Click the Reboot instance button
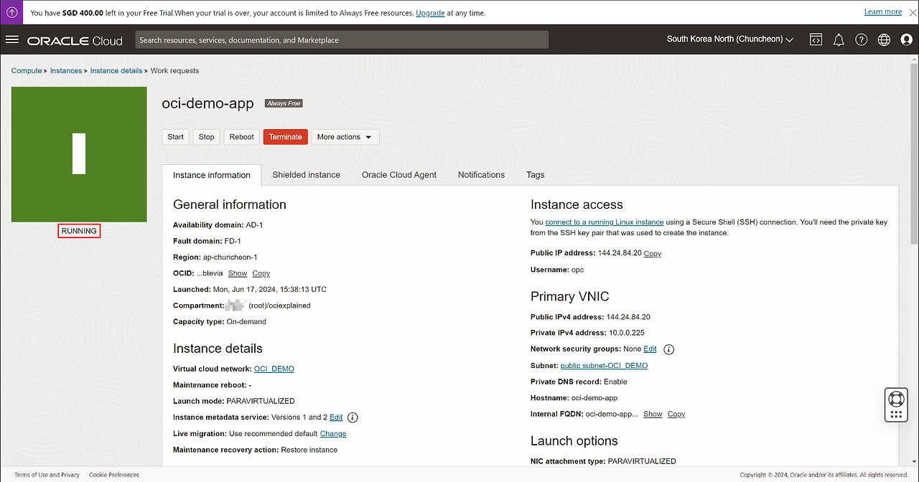The image size is (919, 482). click(241, 137)
